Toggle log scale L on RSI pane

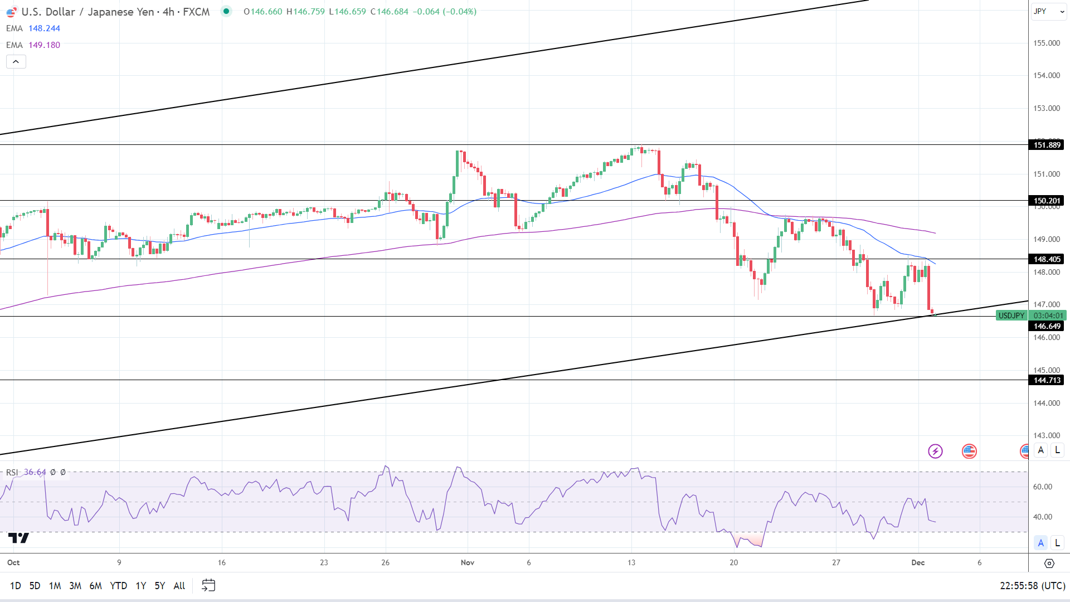(1057, 542)
